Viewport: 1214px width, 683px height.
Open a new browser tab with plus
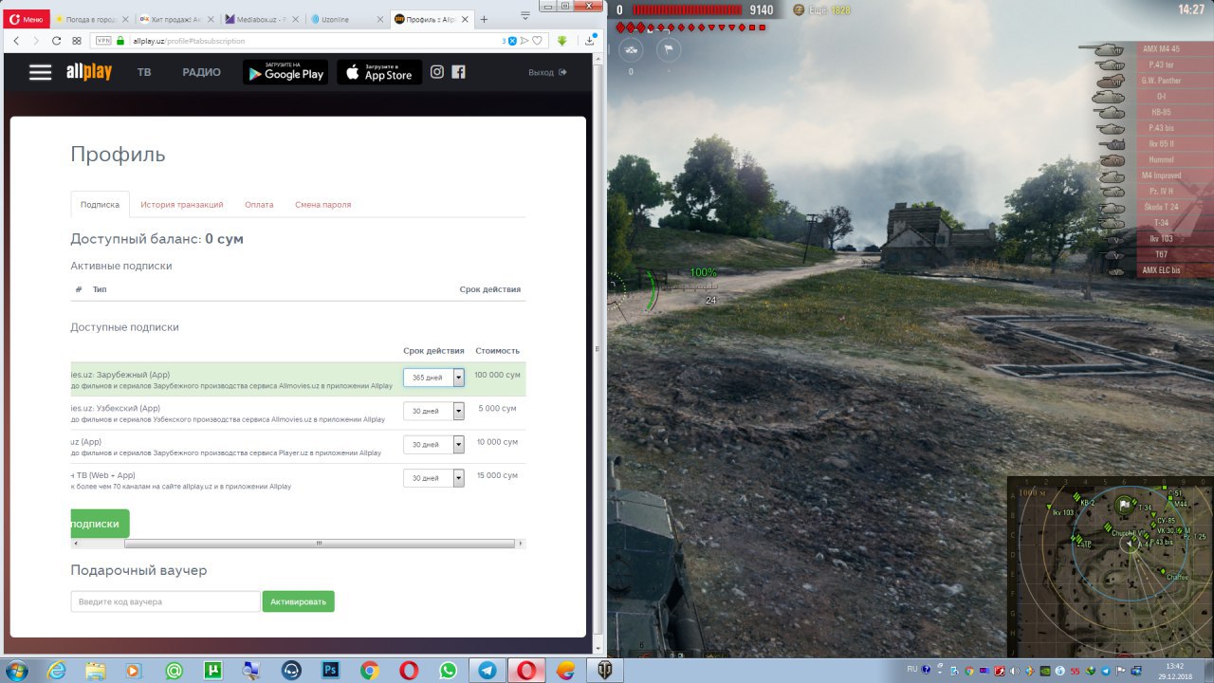(484, 19)
